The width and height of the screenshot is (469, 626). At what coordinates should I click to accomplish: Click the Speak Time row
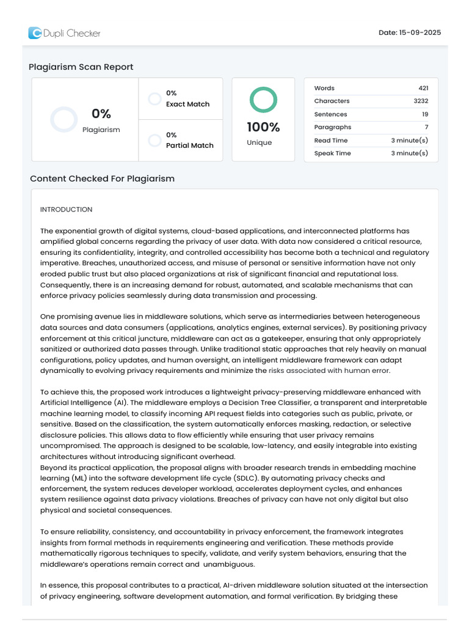tap(371, 153)
